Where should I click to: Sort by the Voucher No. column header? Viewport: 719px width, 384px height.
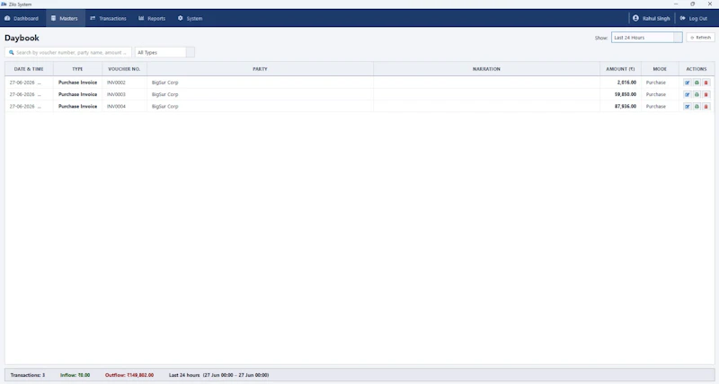pyautogui.click(x=124, y=69)
